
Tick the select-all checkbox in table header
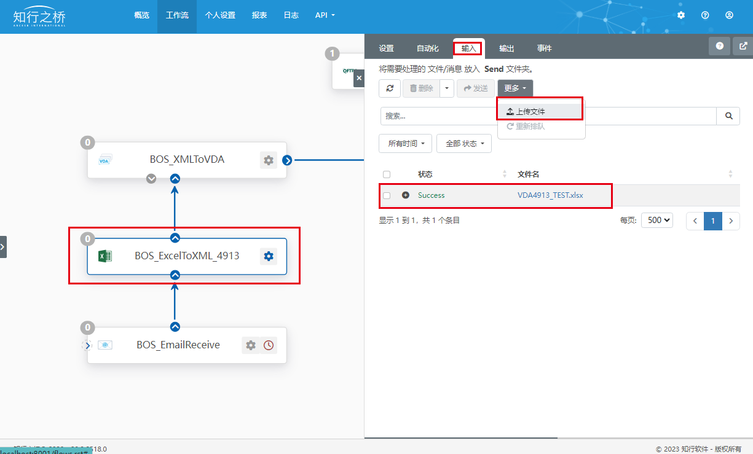387,174
